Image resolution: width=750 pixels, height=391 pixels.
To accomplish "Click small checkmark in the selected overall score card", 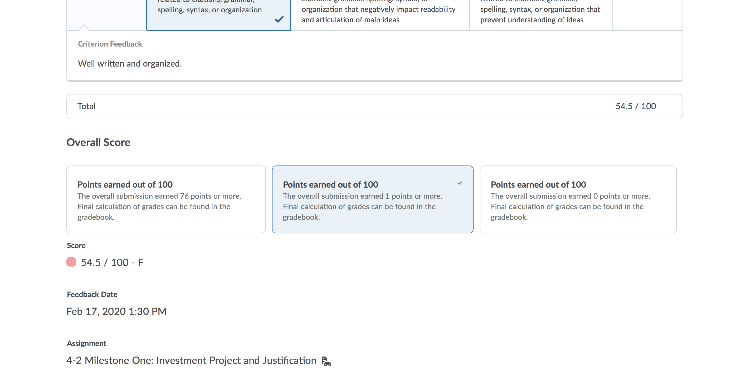I will [460, 183].
